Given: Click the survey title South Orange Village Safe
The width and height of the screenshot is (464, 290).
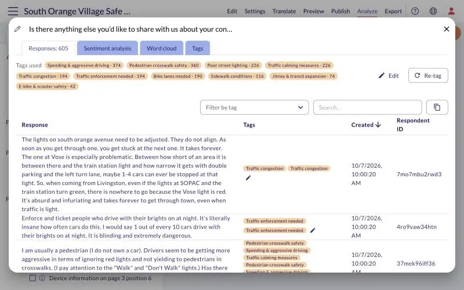Looking at the screenshot, I should click(x=77, y=11).
